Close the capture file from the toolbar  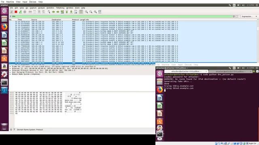tap(39, 12)
